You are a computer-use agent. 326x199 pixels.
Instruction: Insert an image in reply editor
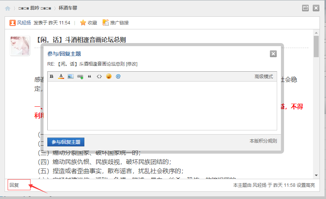(x=71, y=77)
